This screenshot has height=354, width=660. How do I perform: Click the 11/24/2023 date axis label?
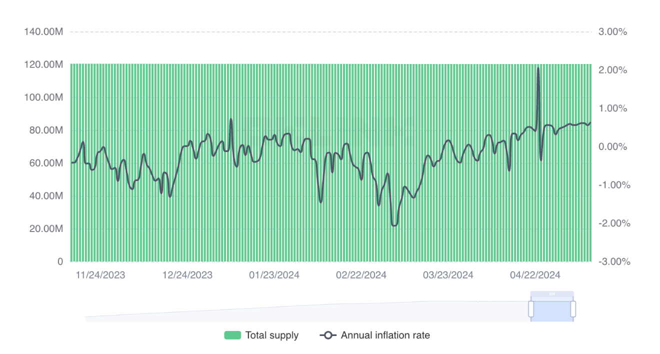click(x=100, y=275)
